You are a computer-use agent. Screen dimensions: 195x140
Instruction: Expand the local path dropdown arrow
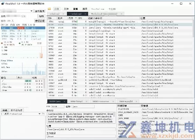pyautogui.click(x=40, y=114)
